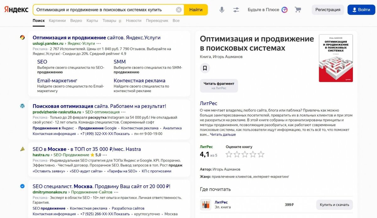Rate the book one star

pos(229,154)
